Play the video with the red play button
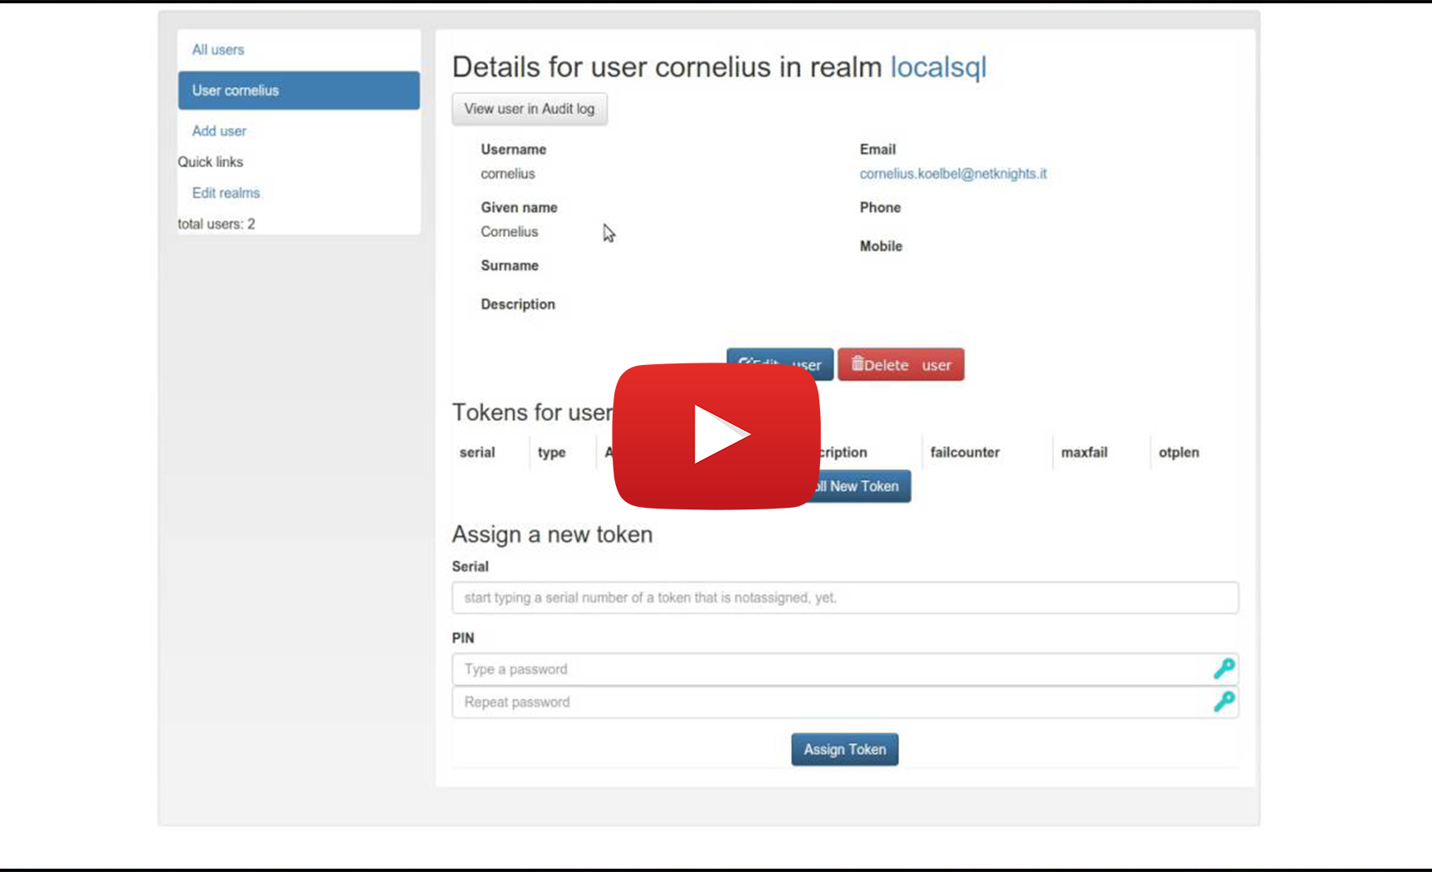This screenshot has height=872, width=1432. 716,435
